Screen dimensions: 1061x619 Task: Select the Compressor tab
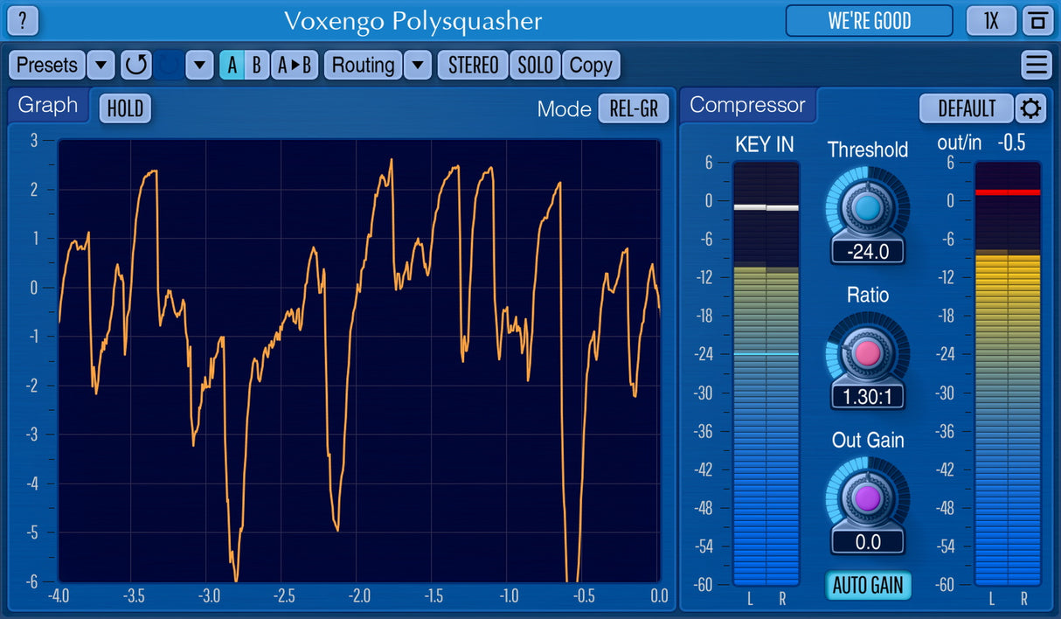[747, 105]
